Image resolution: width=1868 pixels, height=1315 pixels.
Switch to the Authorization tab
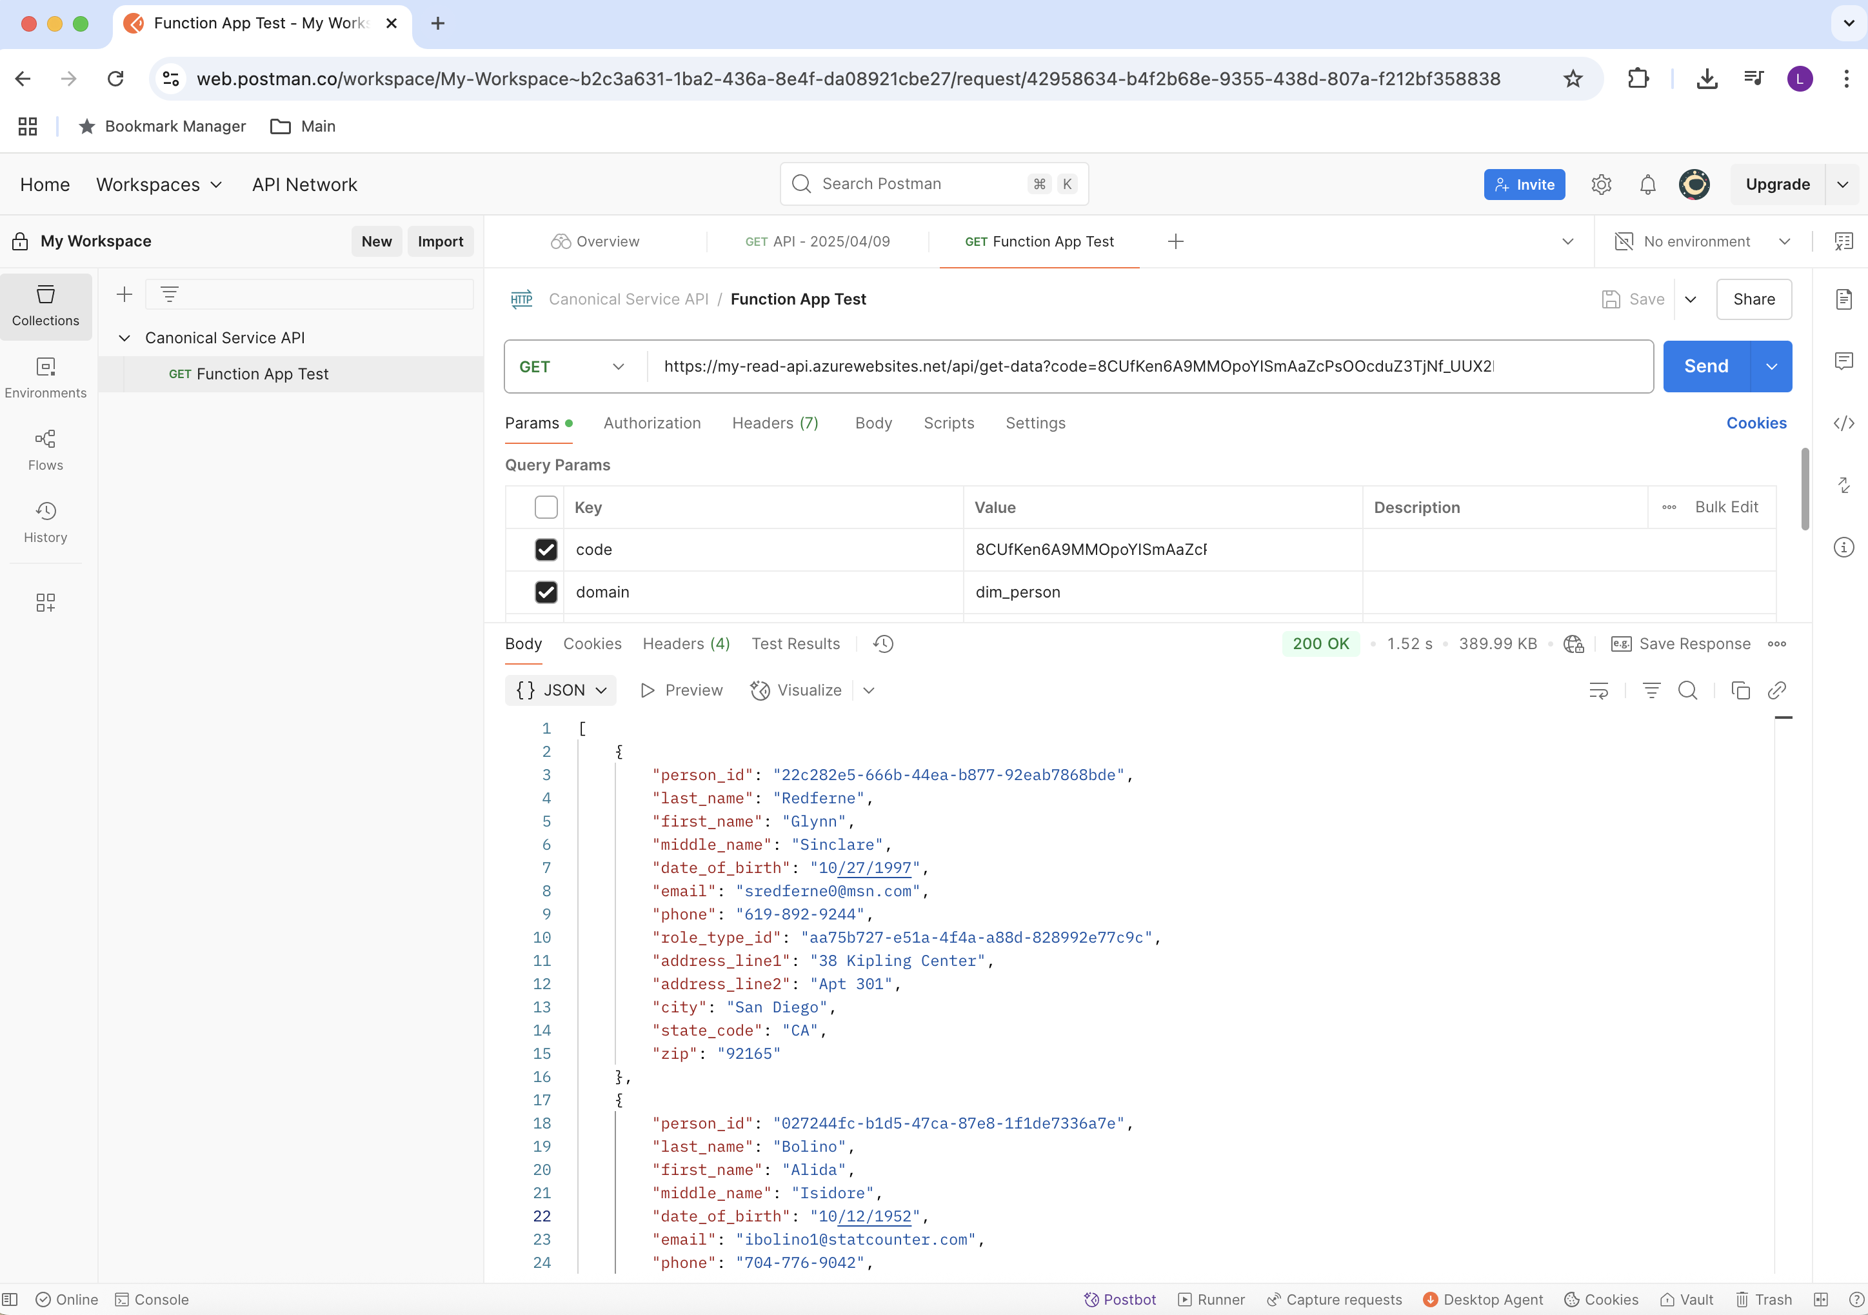click(651, 423)
